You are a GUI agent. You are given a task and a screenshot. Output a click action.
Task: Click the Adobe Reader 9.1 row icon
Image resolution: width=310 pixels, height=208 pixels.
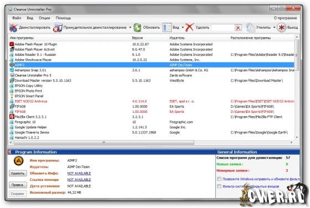click(x=12, y=55)
